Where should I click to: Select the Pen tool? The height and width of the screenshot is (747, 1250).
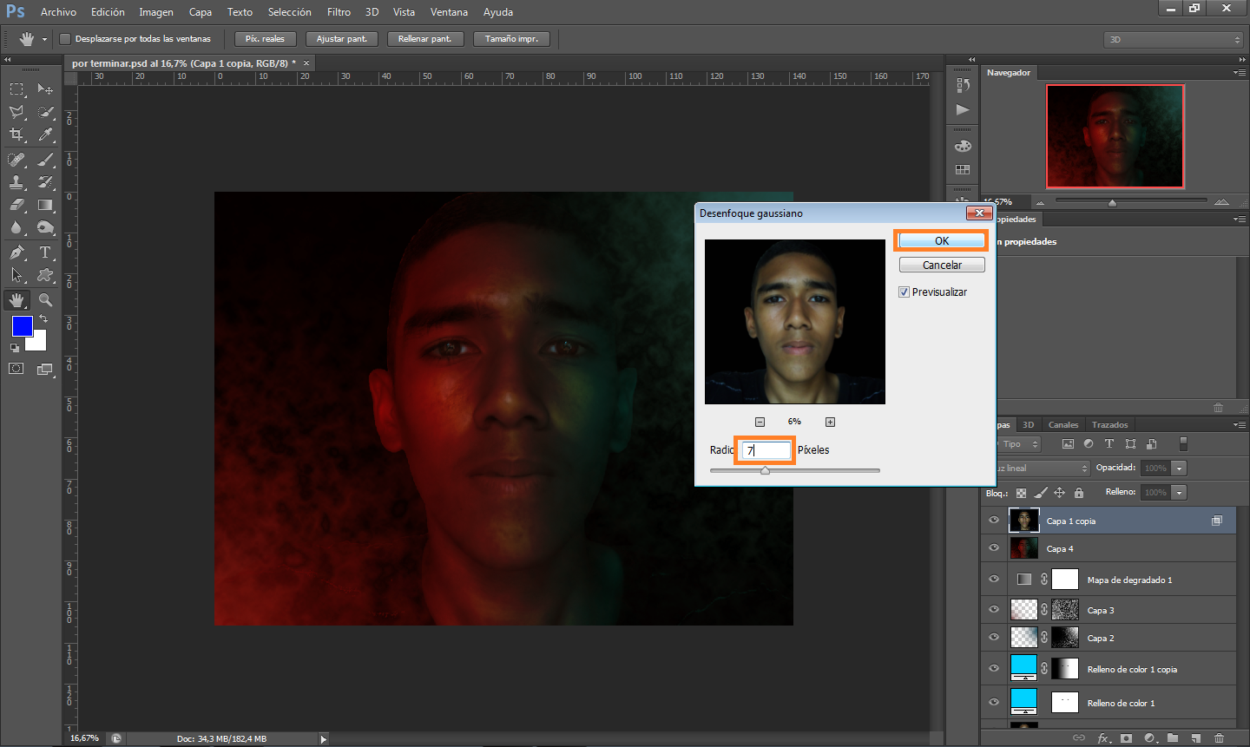16,252
